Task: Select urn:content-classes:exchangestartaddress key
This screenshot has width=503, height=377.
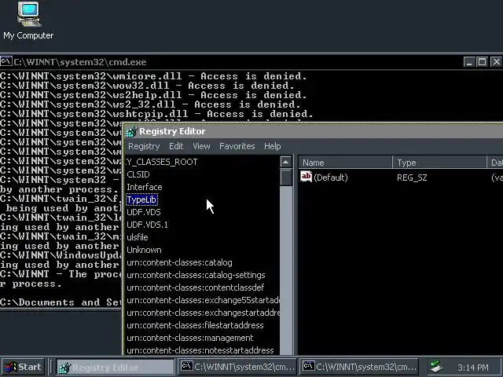Action: [203, 313]
